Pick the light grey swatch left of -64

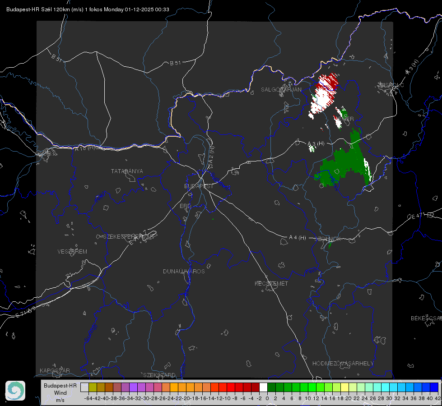(x=84, y=387)
